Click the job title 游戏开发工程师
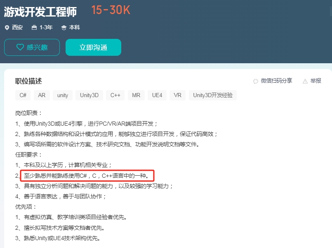Image resolution: width=332 pixels, height=248 pixels. click(x=40, y=12)
